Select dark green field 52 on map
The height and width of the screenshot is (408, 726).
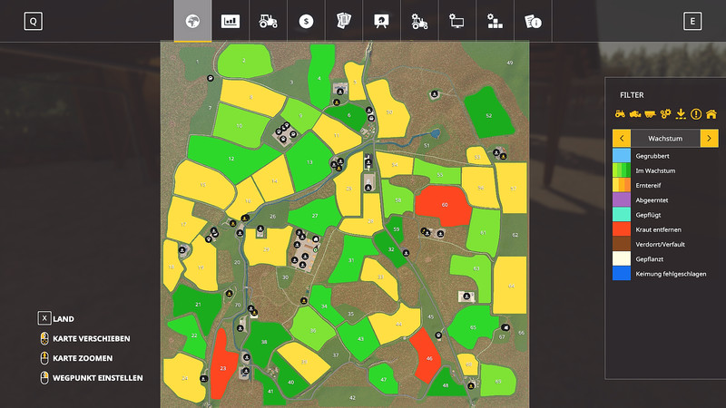(489, 112)
